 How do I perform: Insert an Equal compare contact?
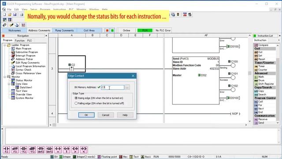[58, 150]
